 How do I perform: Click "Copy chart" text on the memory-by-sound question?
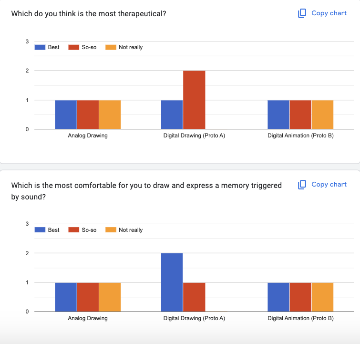[x=329, y=185]
